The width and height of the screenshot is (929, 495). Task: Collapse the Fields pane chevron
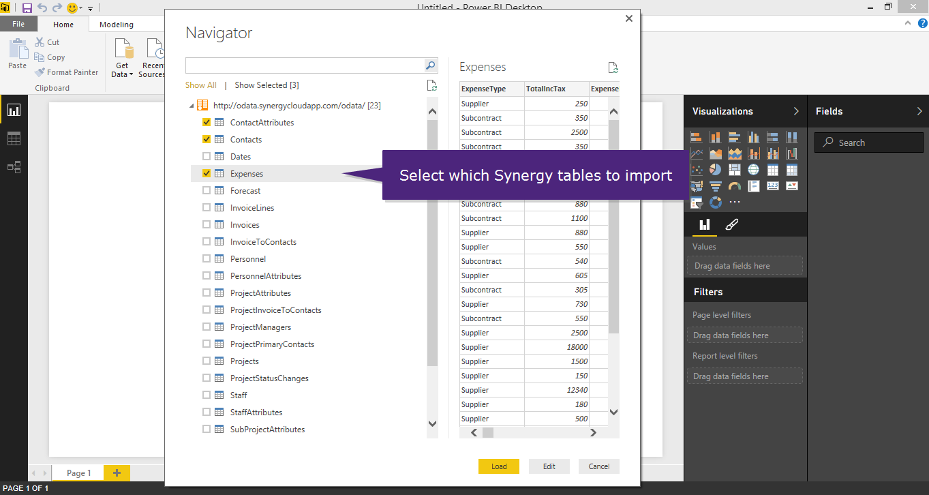[x=919, y=111]
